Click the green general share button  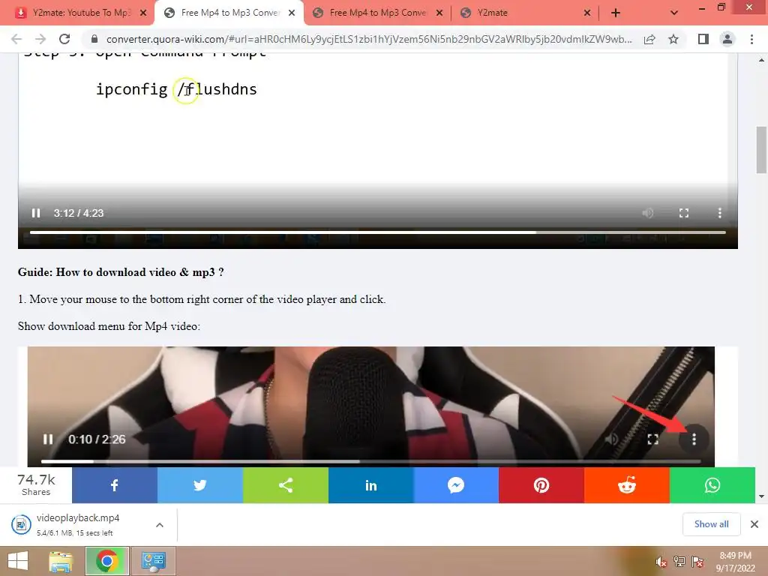coord(286,485)
